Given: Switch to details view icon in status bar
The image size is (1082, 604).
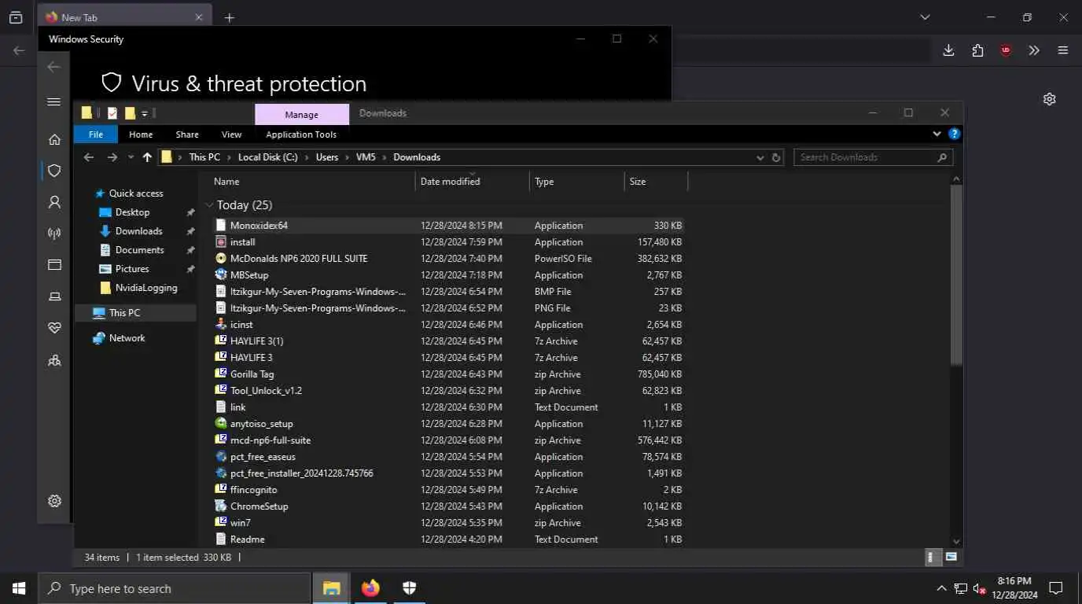Looking at the screenshot, I should pyautogui.click(x=932, y=557).
